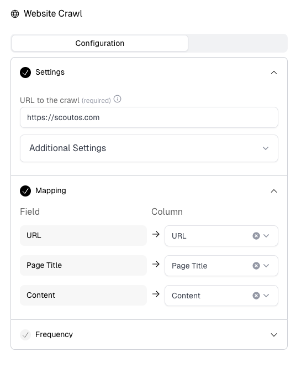Click the arrow icon next to Page Title field
Image resolution: width=296 pixels, height=367 pixels.
click(x=156, y=264)
